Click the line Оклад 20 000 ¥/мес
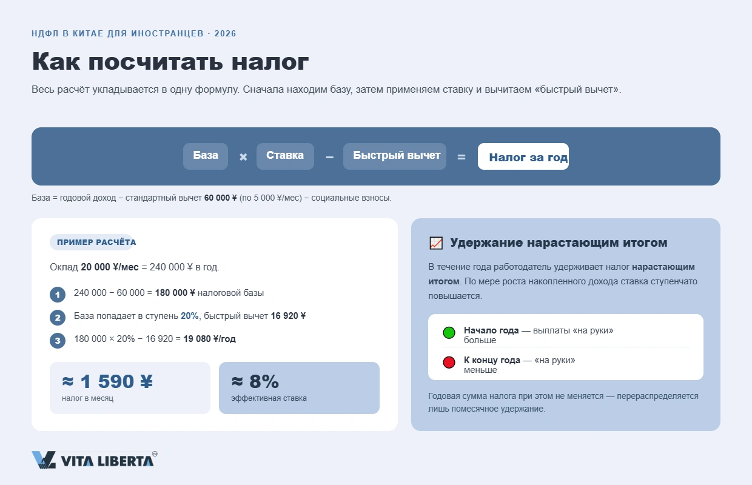Viewport: 752px width, 485px height. pos(135,267)
